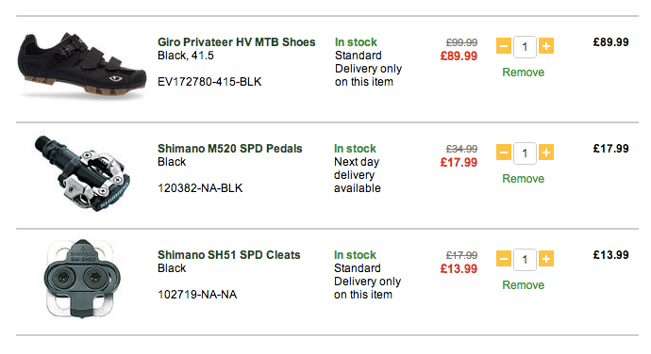The height and width of the screenshot is (354, 651).
Task: Remove Shimano M520 pedals from basket
Action: 523,179
